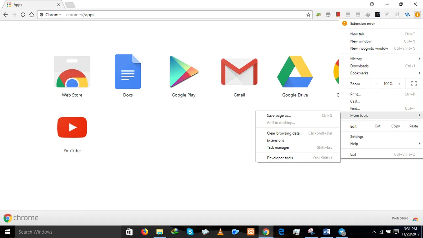Click the red book extension icon
Viewport: 423px width, 238px height.
pos(338,15)
